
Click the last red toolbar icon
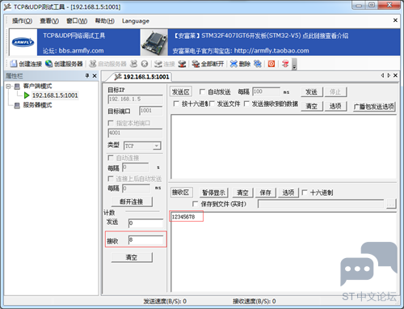tap(285, 64)
